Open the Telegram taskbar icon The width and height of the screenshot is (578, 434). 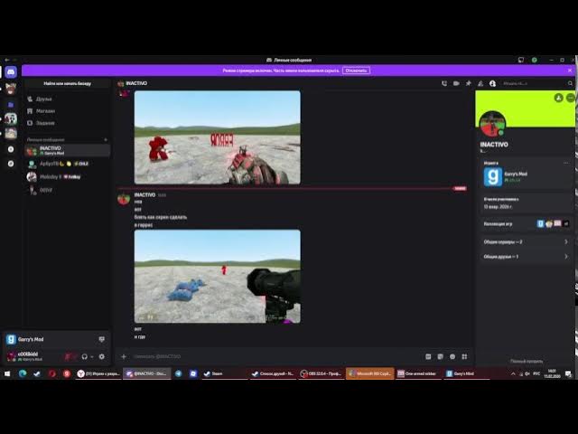click(179, 373)
